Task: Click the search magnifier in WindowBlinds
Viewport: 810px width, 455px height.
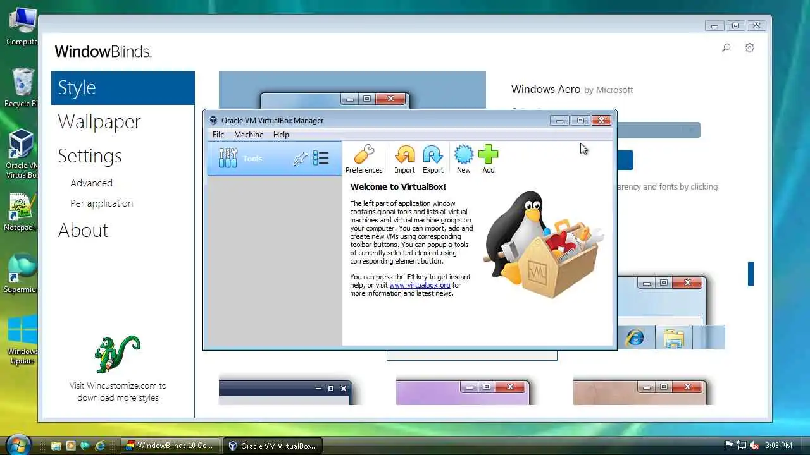Action: [726, 47]
